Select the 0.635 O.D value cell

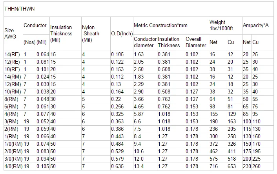tap(118, 167)
